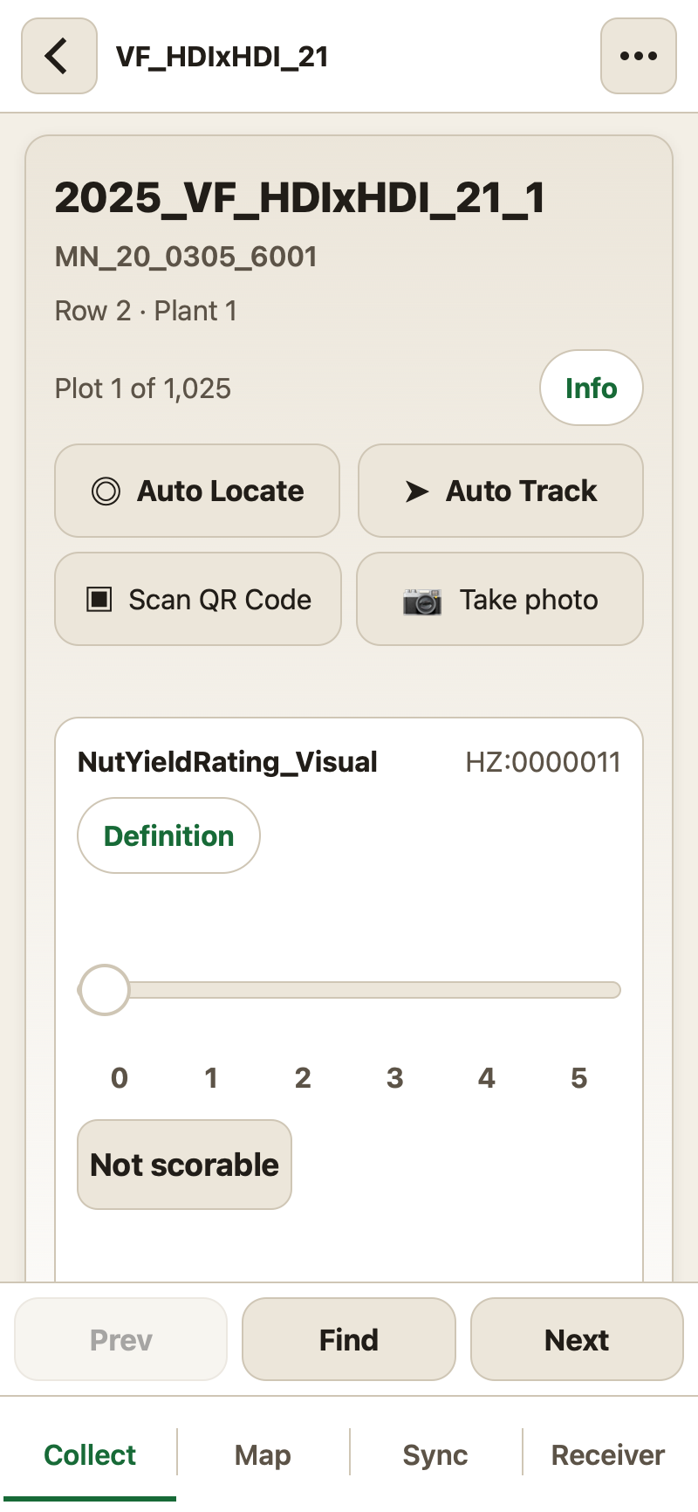
Task: Switch to the Map tab
Action: tap(263, 1454)
